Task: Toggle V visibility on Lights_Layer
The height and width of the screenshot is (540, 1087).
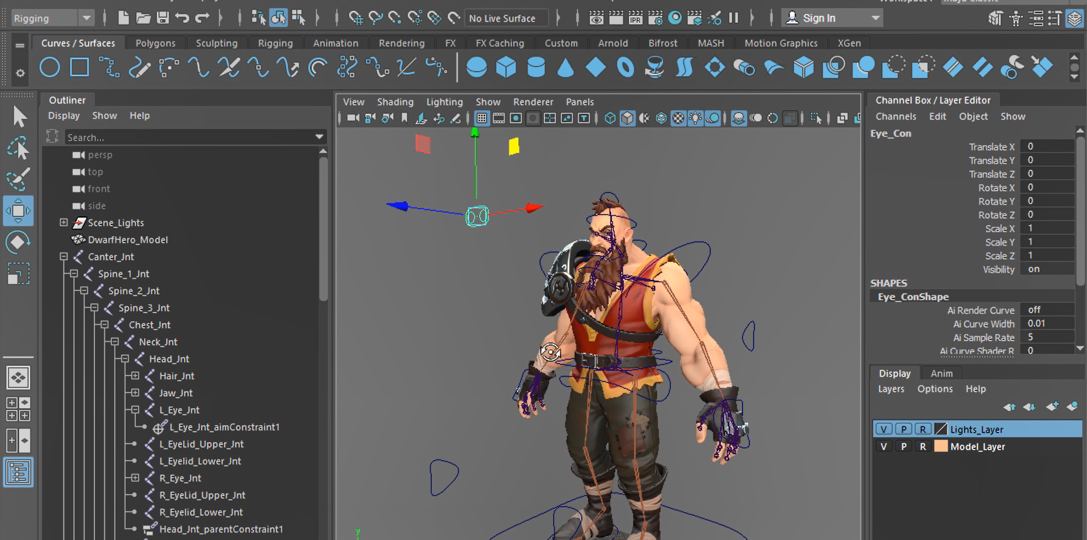Action: pos(884,429)
